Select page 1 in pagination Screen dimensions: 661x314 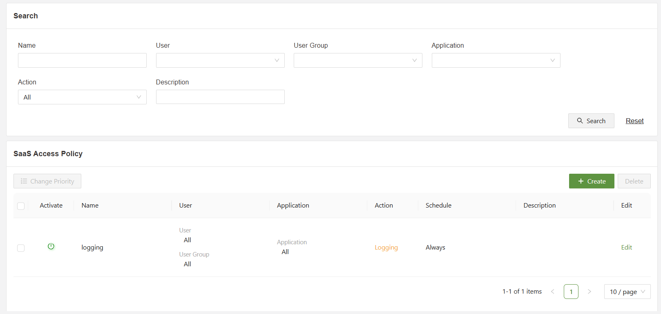pos(571,292)
